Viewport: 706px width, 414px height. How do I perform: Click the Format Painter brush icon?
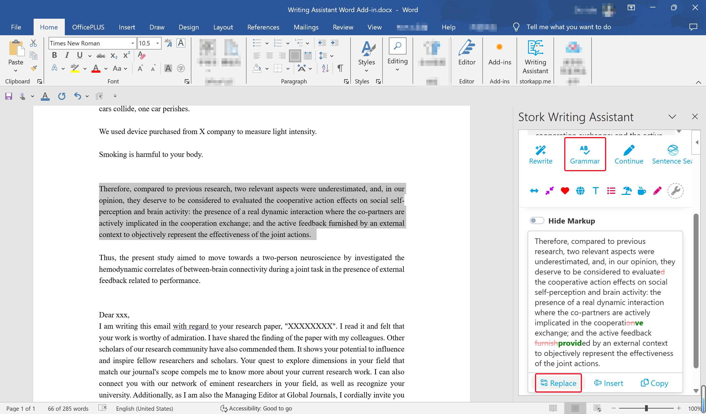34,68
